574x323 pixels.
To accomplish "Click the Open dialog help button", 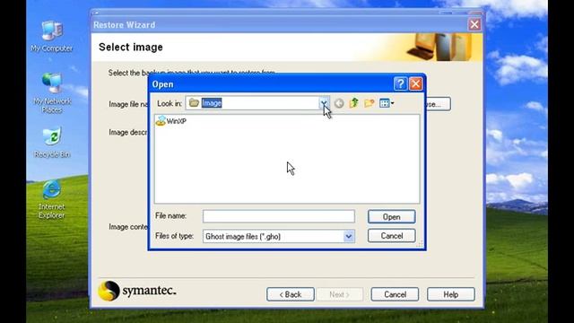I will (401, 83).
